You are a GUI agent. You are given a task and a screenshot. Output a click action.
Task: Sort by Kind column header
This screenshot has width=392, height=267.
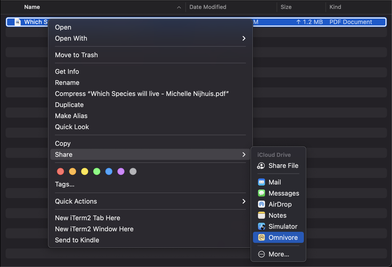[x=335, y=7]
